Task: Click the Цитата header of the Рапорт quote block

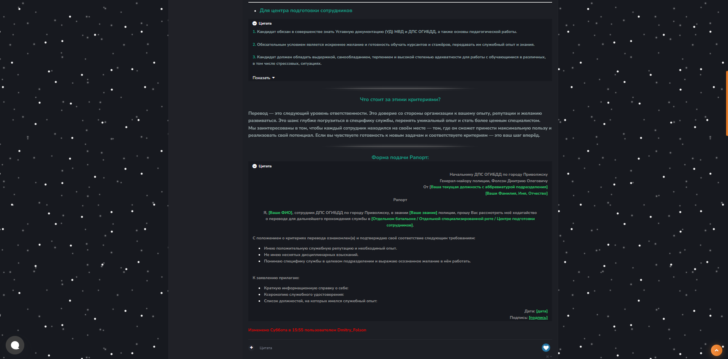Action: (x=265, y=166)
